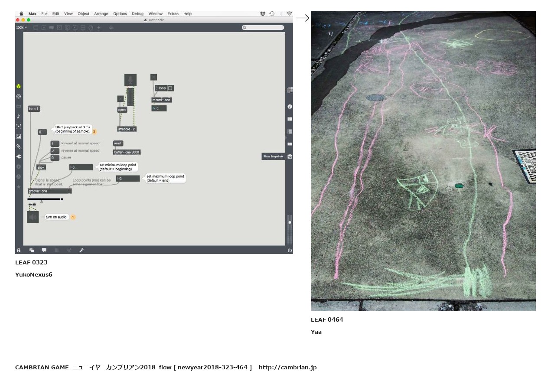This screenshot has height=378, width=551.
Task: Open the Audio browser note icon
Action: click(19, 117)
